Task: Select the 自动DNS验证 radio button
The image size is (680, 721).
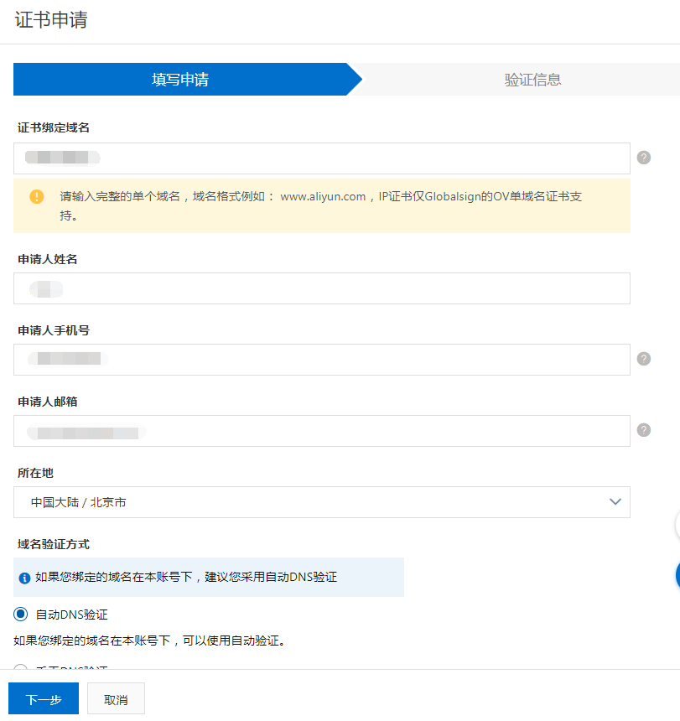Action: pyautogui.click(x=21, y=614)
